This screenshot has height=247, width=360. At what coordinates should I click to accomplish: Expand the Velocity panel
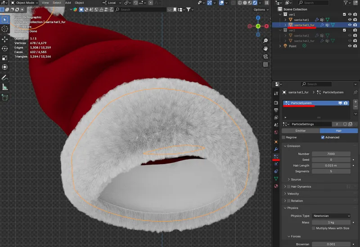[285, 194]
